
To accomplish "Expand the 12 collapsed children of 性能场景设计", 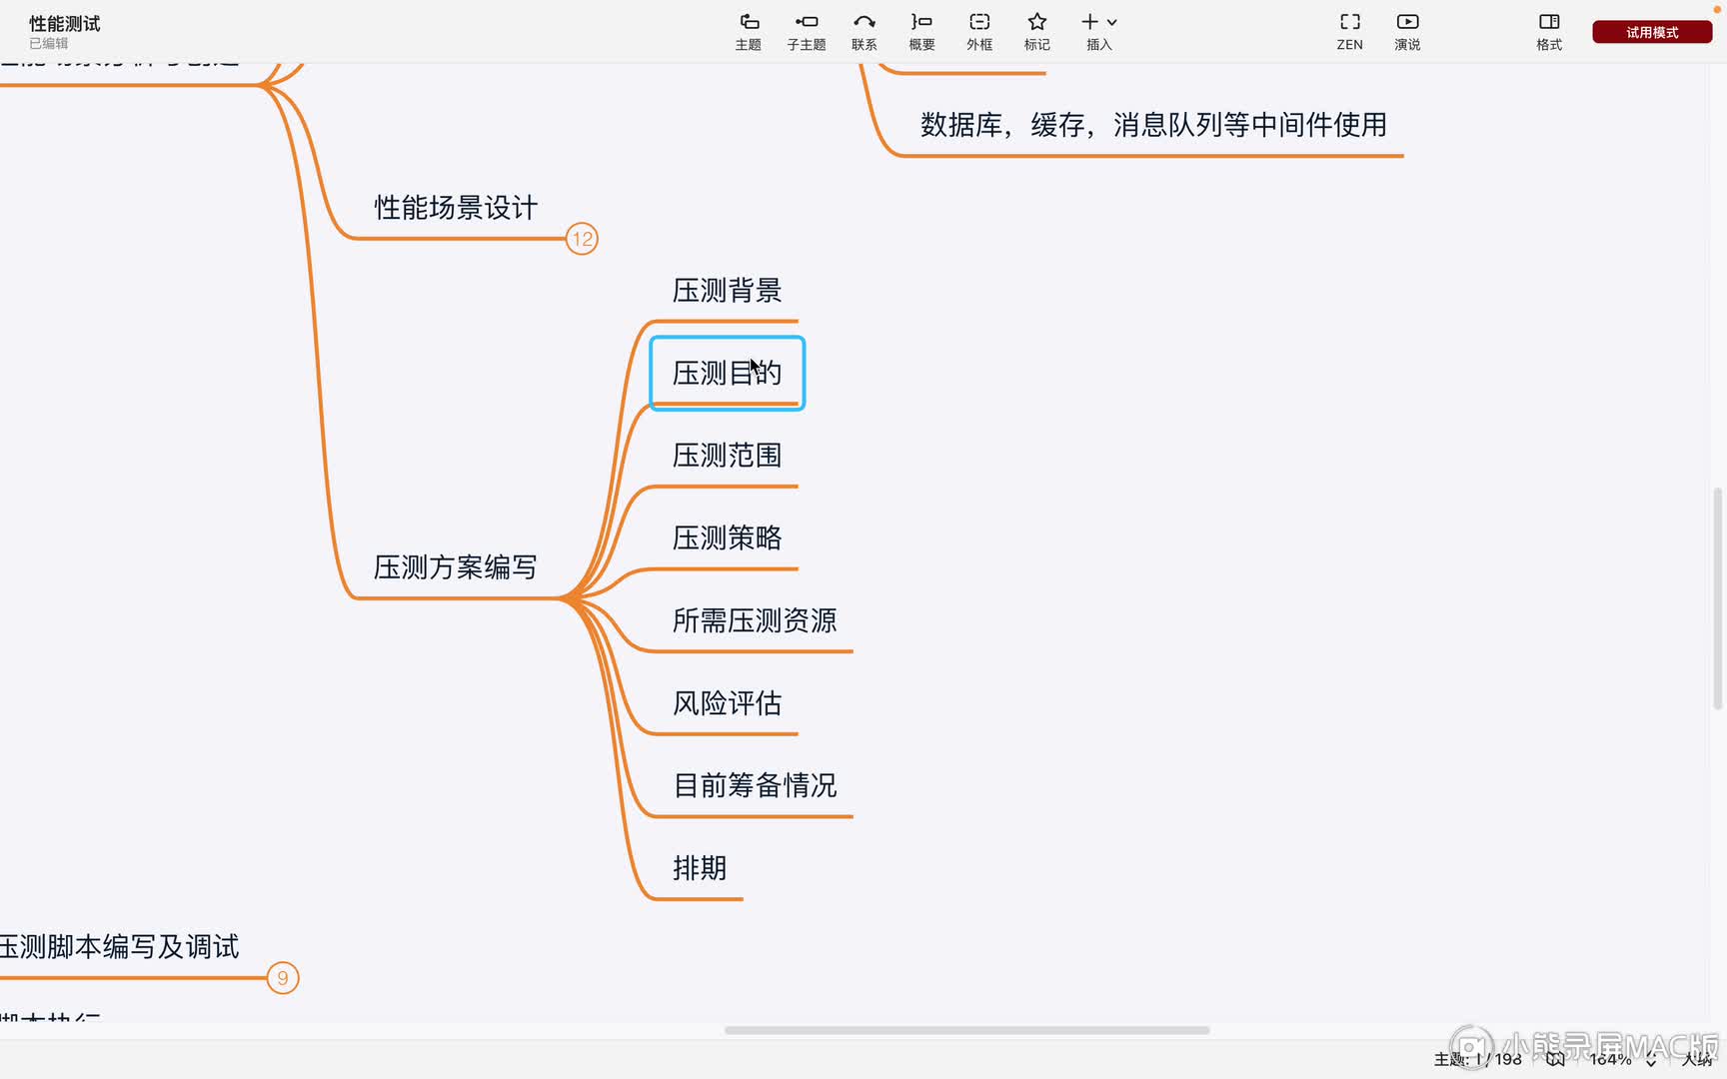I will (582, 239).
